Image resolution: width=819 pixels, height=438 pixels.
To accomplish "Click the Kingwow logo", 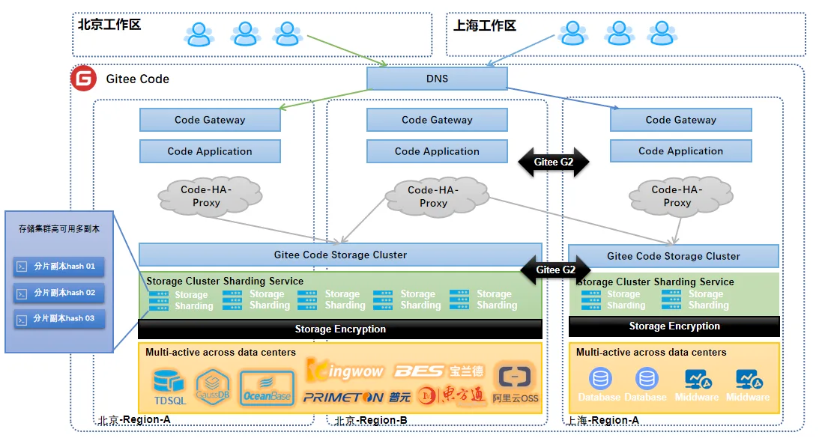I will click(345, 370).
